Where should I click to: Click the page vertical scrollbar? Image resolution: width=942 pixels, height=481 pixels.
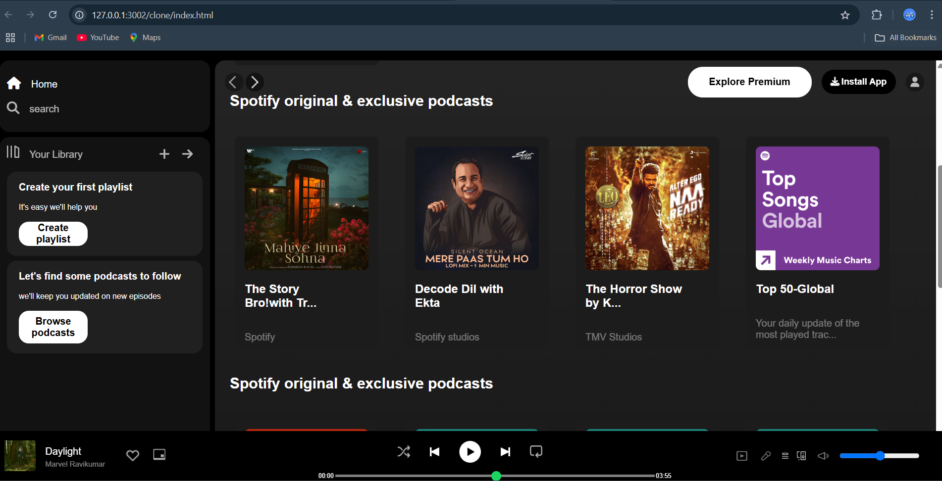(x=939, y=226)
